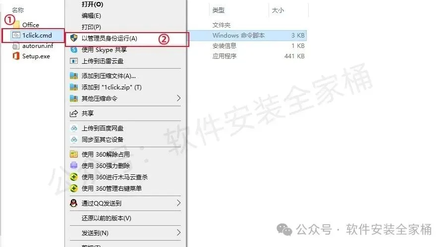This screenshot has height=247, width=446.
Task: Click the 360强力删除 icon
Action: tap(74, 165)
